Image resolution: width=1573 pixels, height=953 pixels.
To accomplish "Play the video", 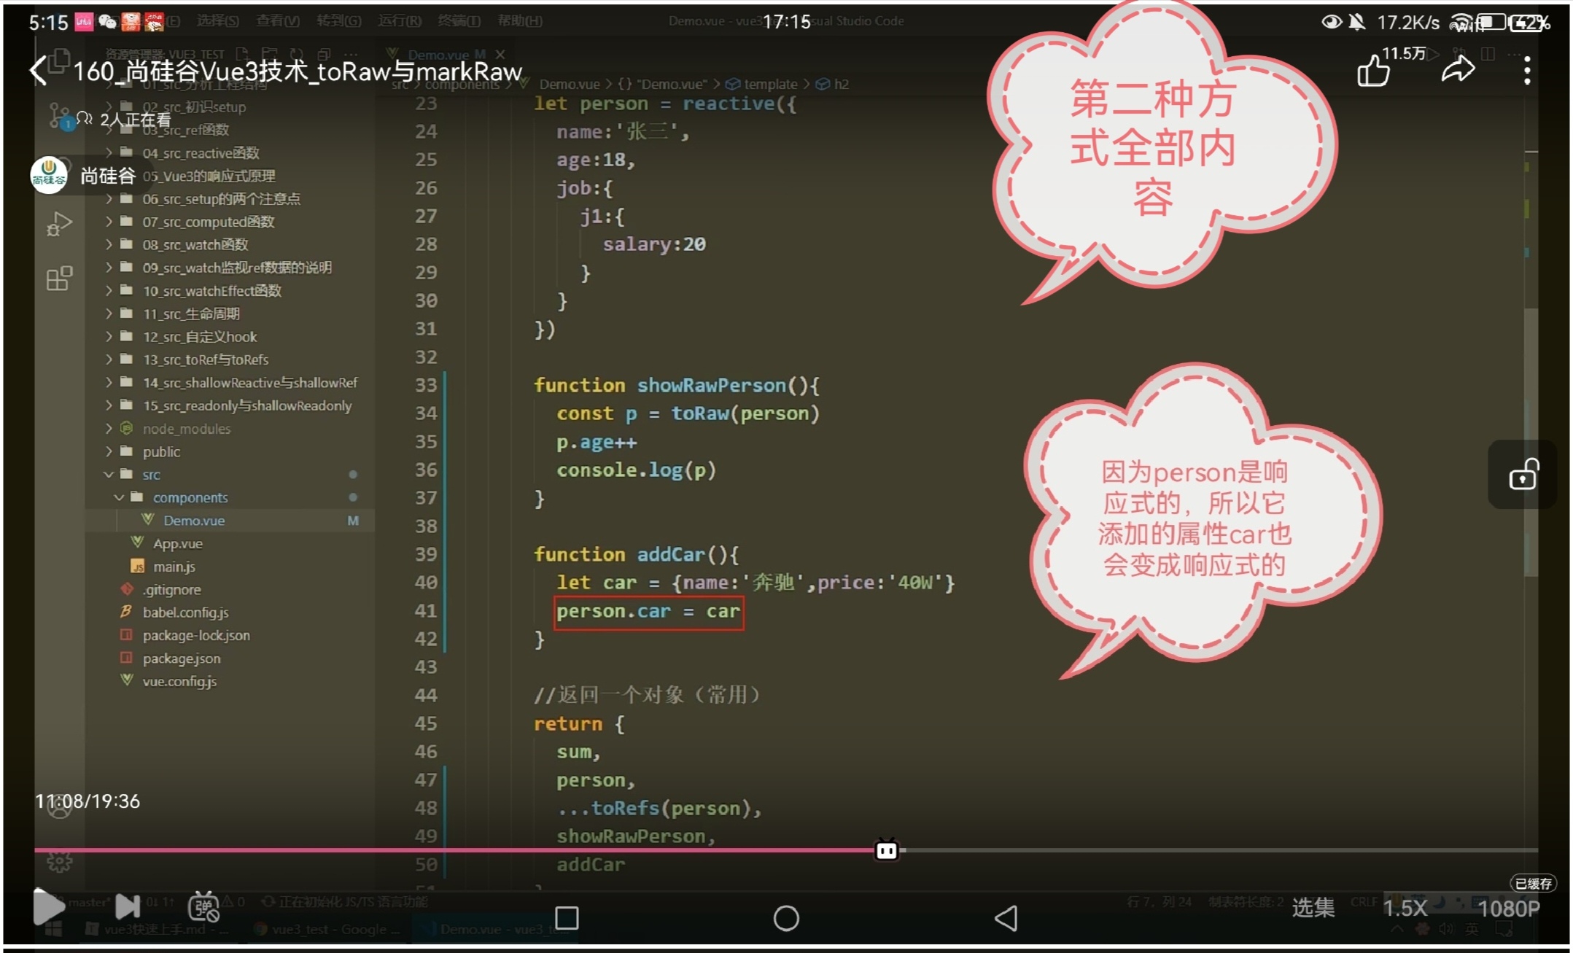I will pyautogui.click(x=49, y=906).
